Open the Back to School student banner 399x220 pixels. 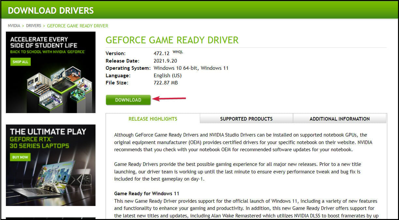point(51,72)
